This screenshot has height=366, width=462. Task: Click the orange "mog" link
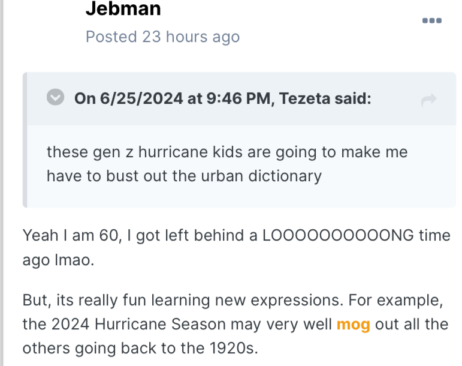pyautogui.click(x=353, y=325)
